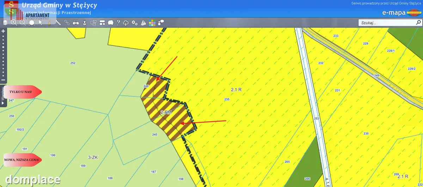Click the 2.1 R zone label near parcel 235

click(236, 90)
